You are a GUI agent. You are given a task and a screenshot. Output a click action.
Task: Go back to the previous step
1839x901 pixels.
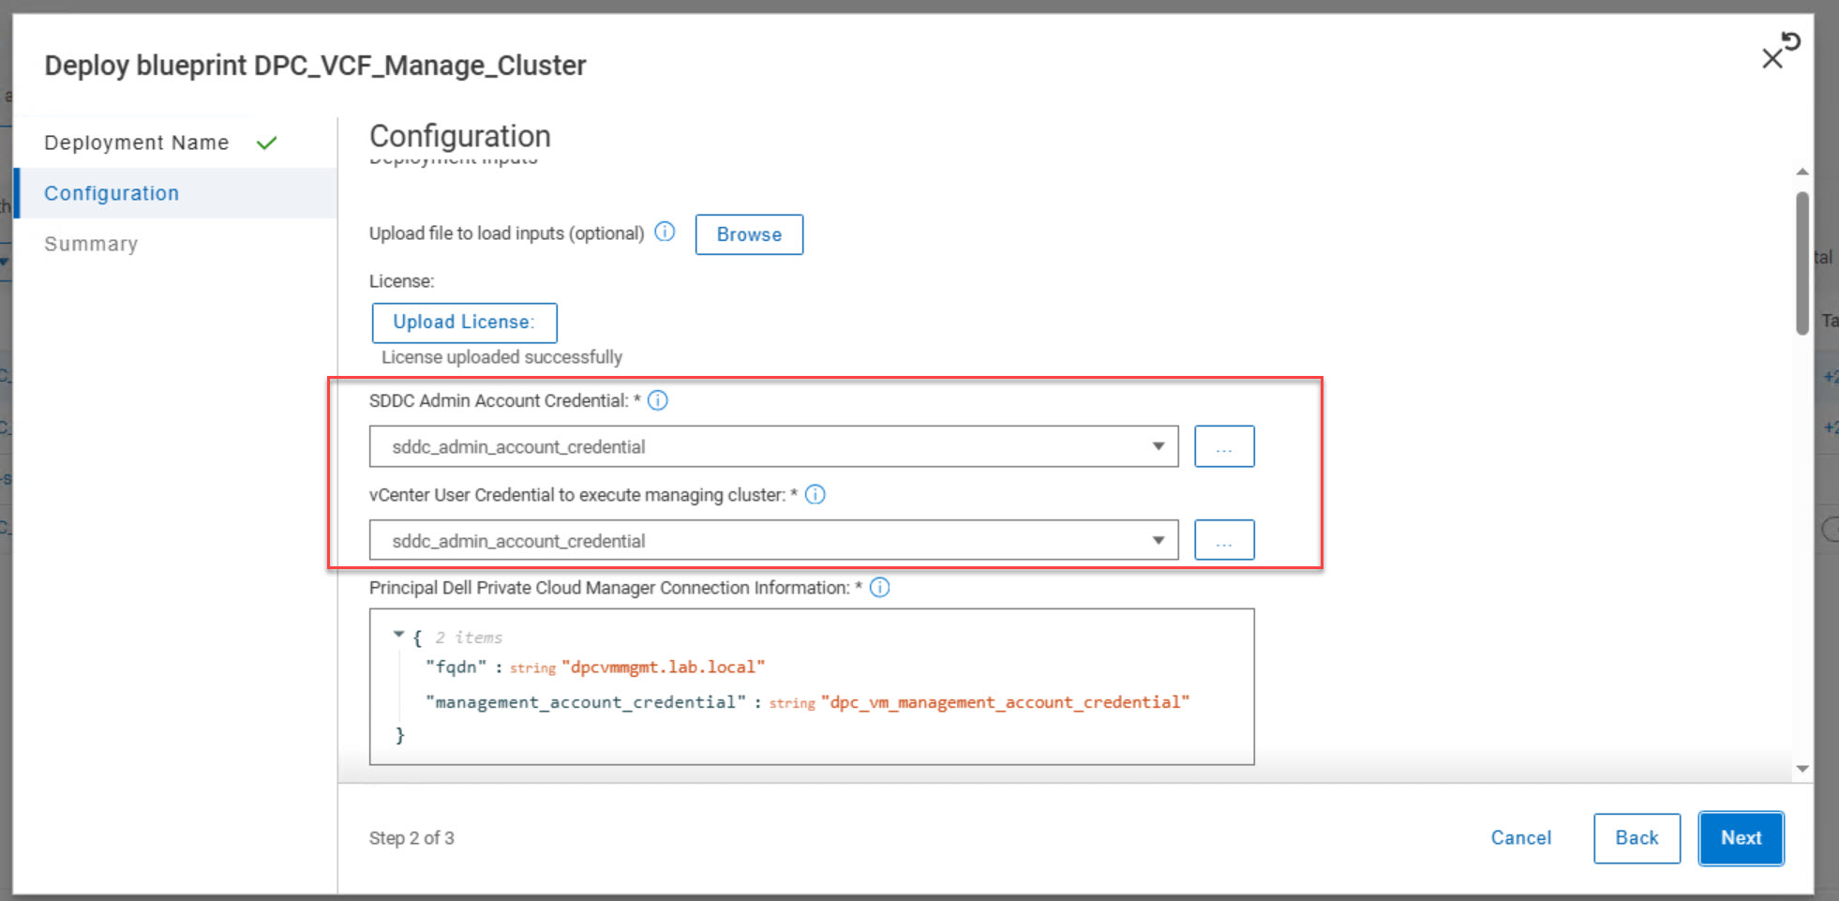[x=1637, y=838]
